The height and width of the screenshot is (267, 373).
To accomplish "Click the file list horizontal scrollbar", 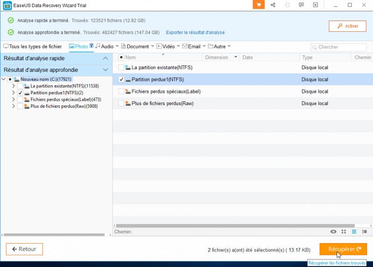I will pos(235,225).
